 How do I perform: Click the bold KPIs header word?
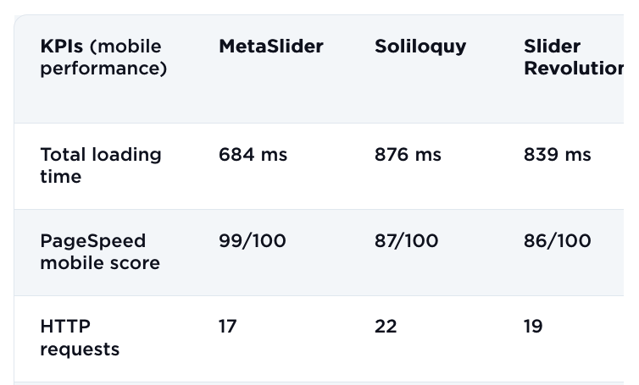point(62,47)
